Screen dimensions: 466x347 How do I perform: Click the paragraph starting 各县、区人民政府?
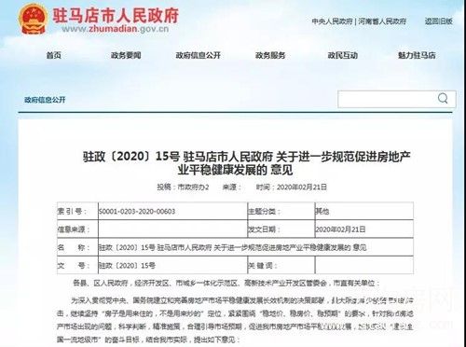click(x=226, y=284)
